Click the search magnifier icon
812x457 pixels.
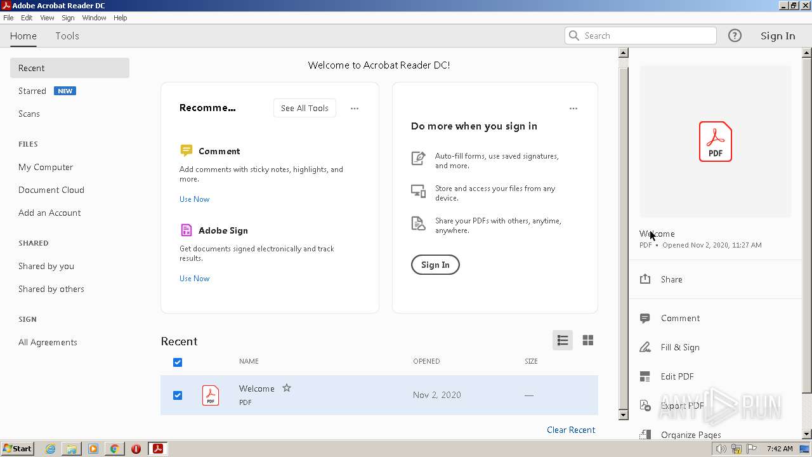[x=574, y=36]
